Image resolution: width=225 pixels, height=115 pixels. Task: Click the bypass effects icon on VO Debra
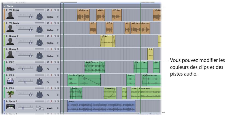(48, 10)
